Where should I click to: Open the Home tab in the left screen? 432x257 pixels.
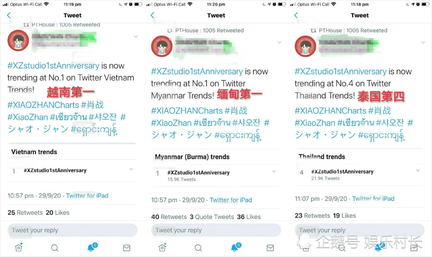click(19, 247)
